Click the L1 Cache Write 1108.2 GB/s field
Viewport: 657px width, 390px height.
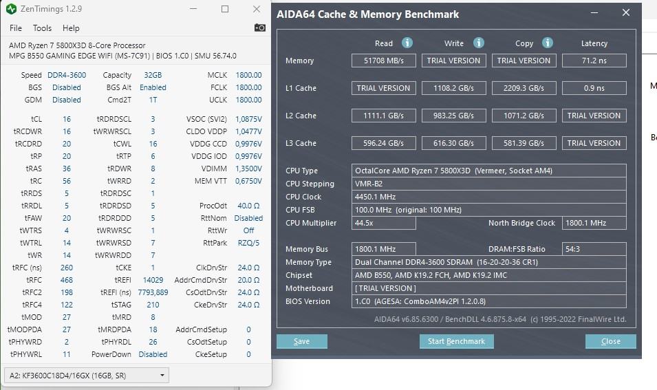pyautogui.click(x=454, y=88)
